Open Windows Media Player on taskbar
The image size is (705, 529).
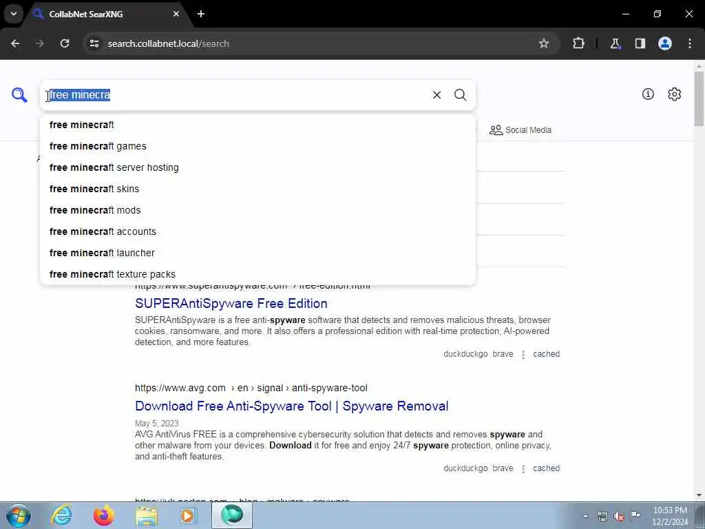point(189,515)
